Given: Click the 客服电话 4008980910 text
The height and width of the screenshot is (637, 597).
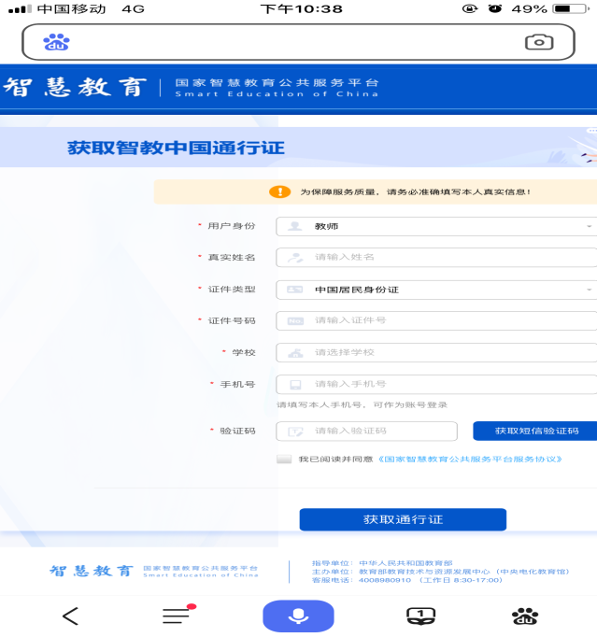Looking at the screenshot, I should click(x=407, y=580).
